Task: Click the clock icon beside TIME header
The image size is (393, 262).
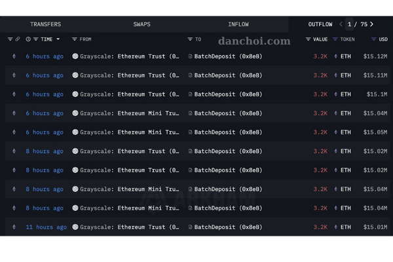Action: [28, 39]
